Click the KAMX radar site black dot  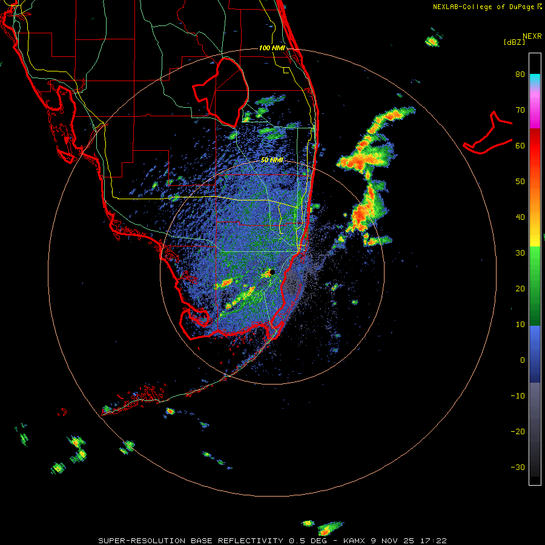pos(272,272)
